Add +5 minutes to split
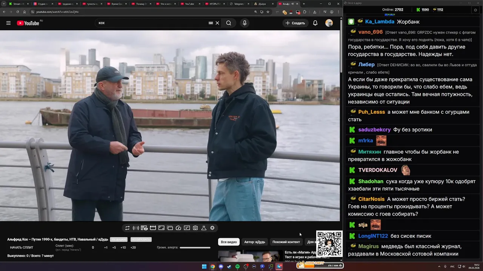Image resolution: width=483 pixels, height=271 pixels. pyautogui.click(x=114, y=247)
